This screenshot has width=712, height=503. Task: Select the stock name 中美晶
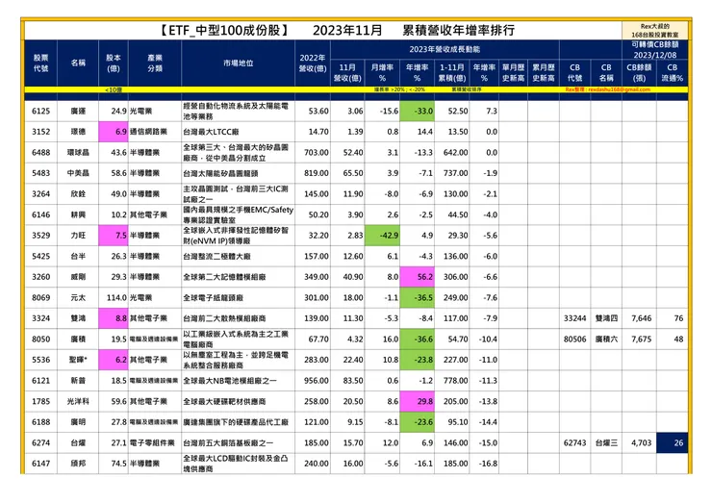(78, 173)
